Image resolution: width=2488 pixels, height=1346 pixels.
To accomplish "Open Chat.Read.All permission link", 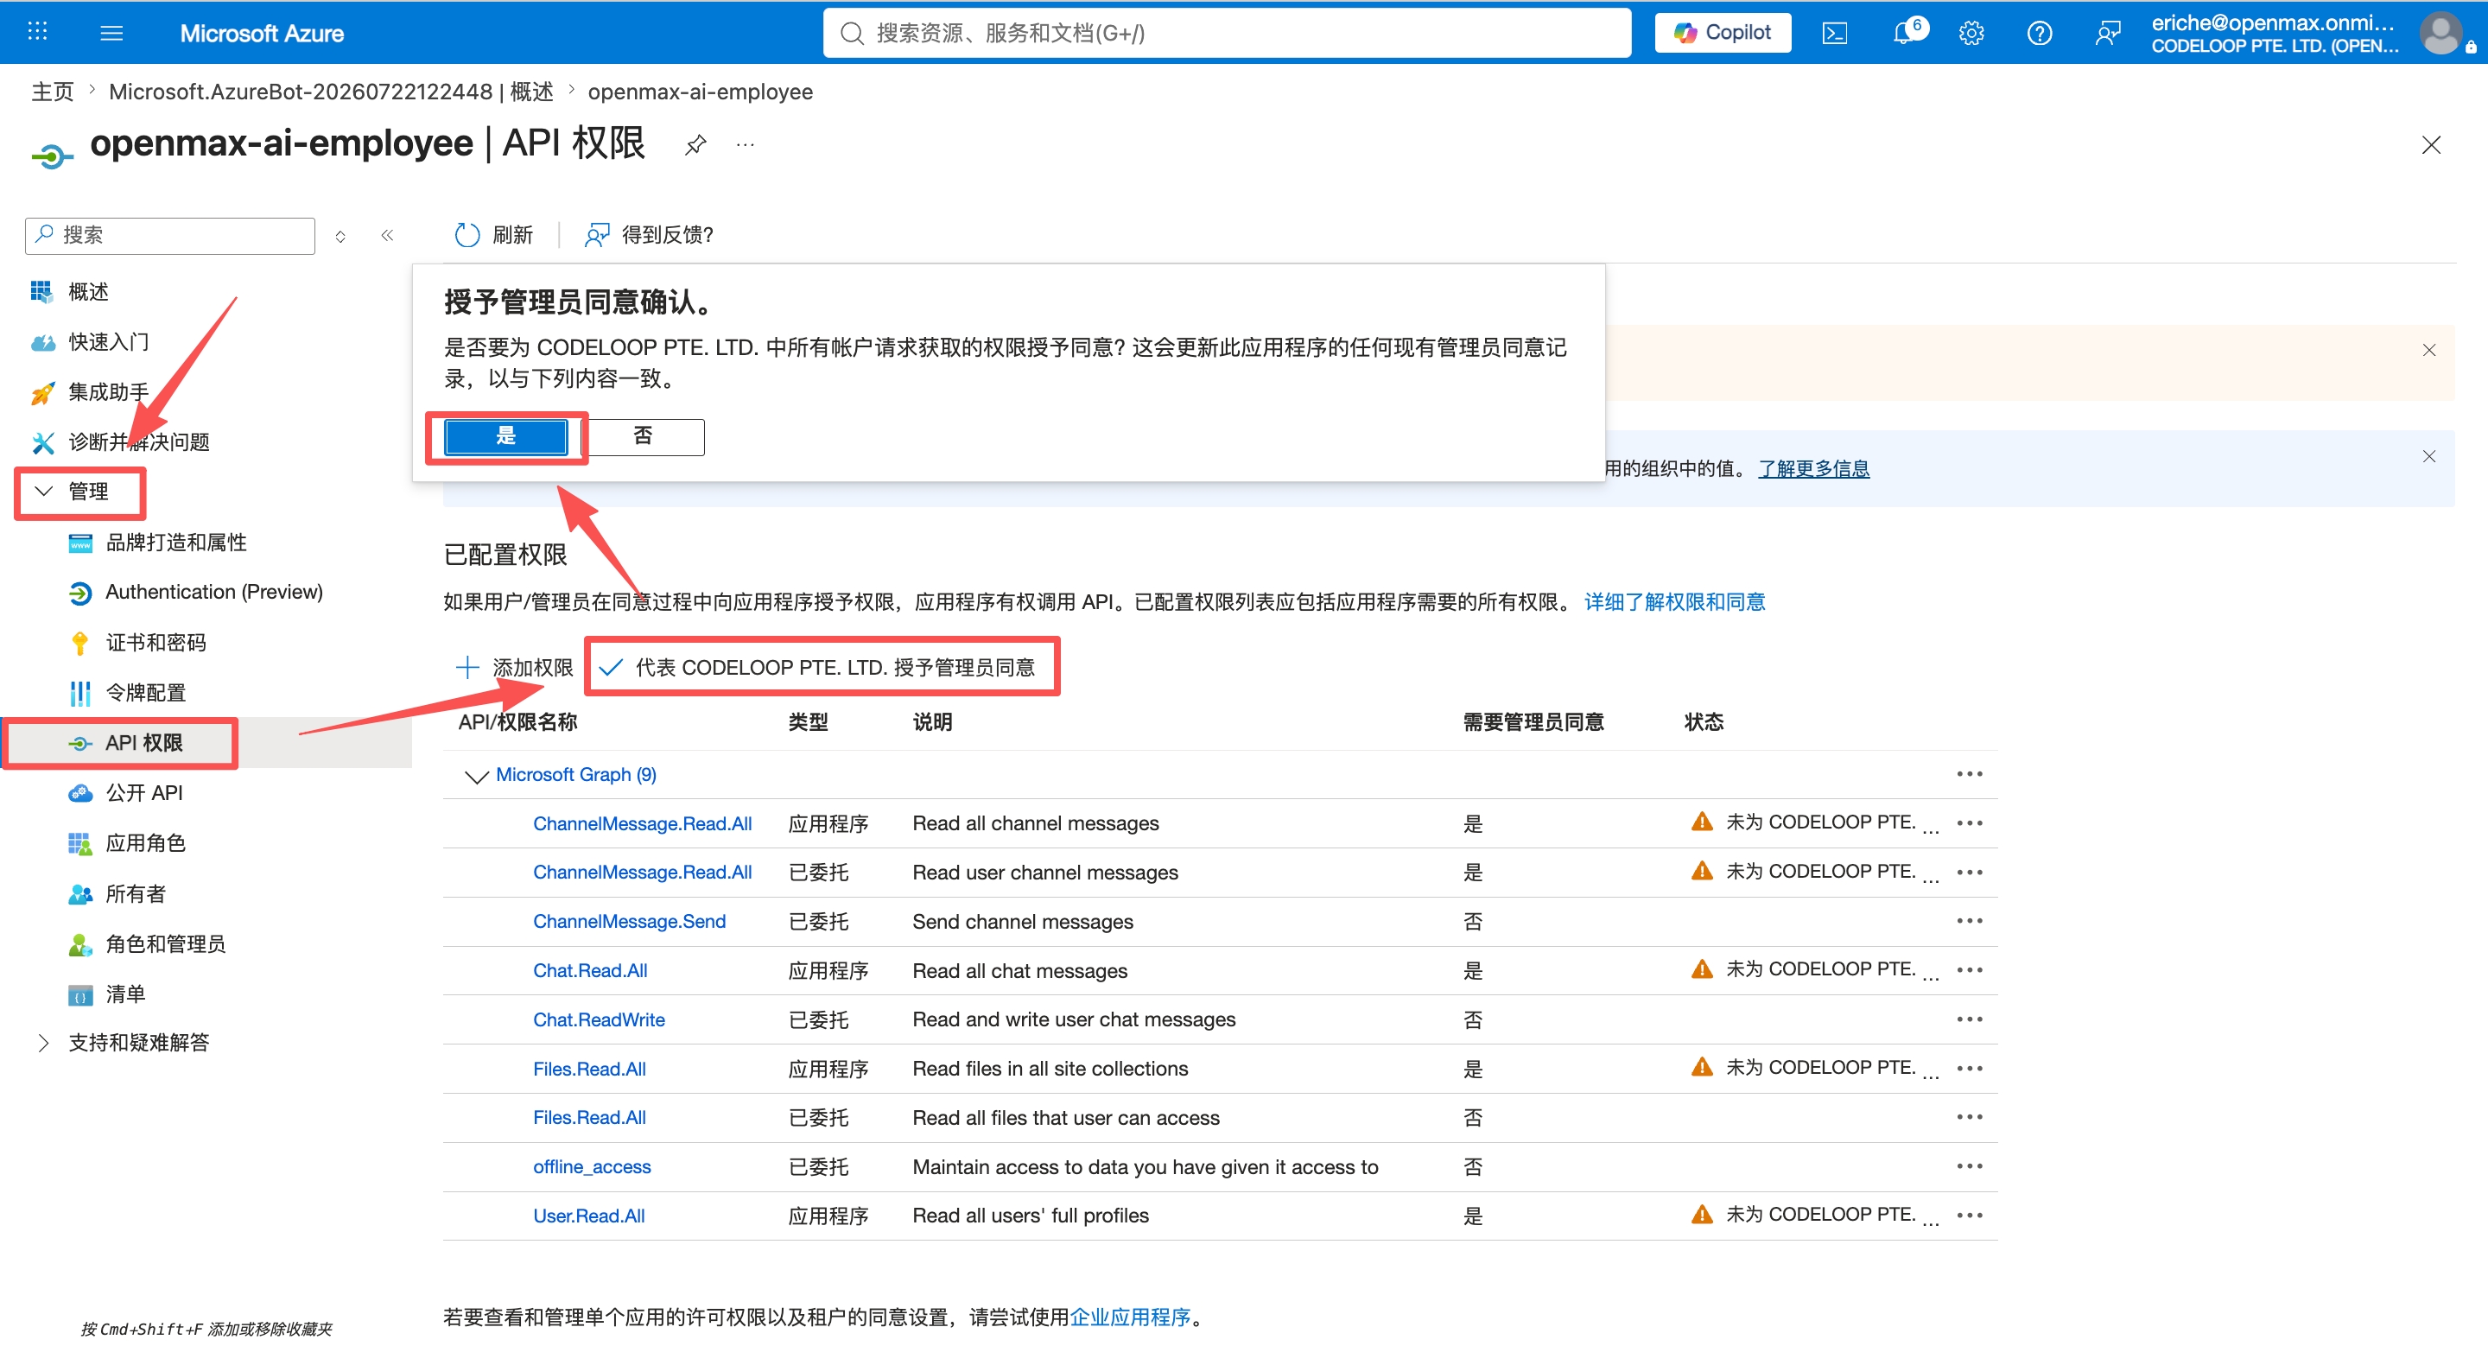I will 590,970.
